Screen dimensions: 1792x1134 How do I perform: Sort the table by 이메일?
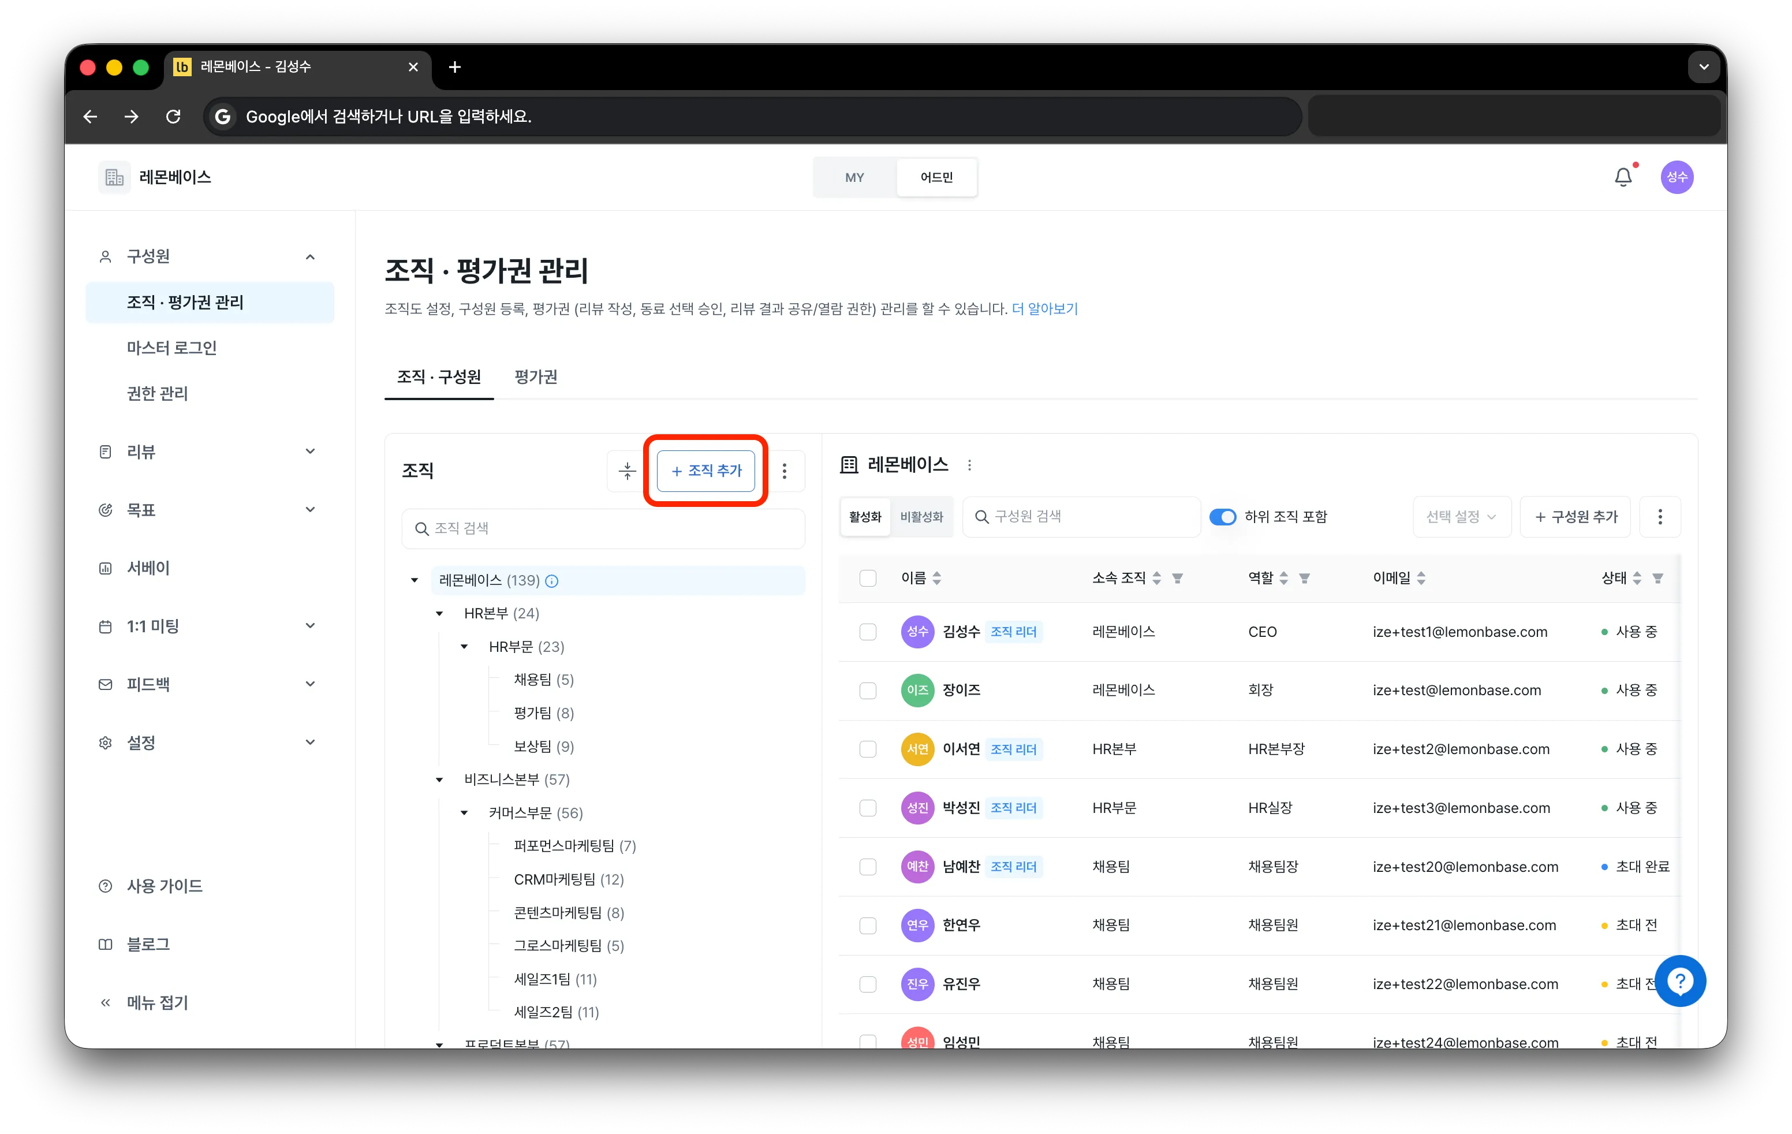pyautogui.click(x=1421, y=578)
